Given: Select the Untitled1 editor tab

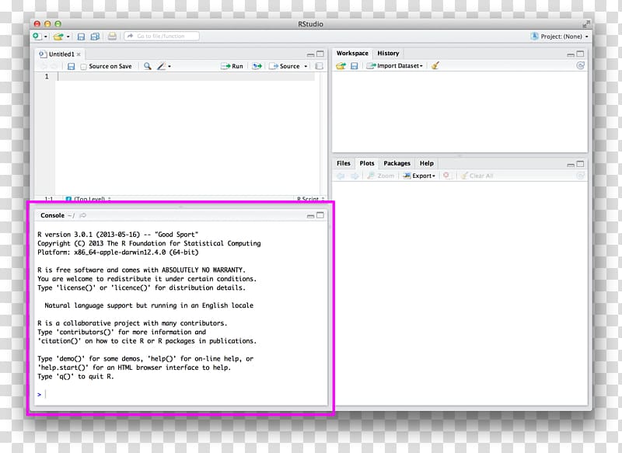Looking at the screenshot, I should click(x=61, y=54).
